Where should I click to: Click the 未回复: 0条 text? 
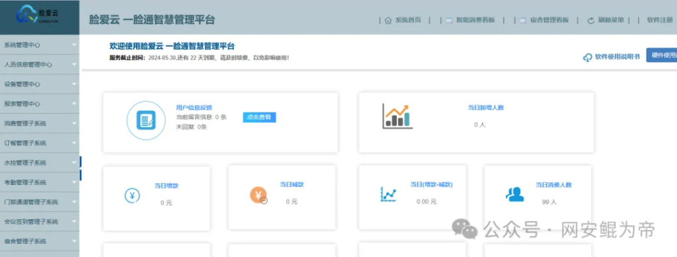pos(191,127)
